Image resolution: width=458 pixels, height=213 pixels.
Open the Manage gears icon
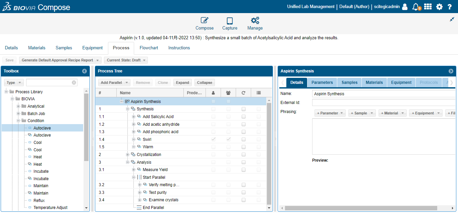pyautogui.click(x=255, y=21)
